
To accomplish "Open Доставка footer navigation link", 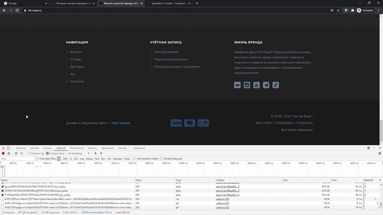I will 77,66.
